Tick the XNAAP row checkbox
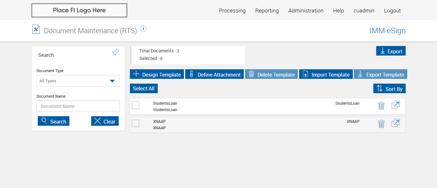 click(x=136, y=123)
